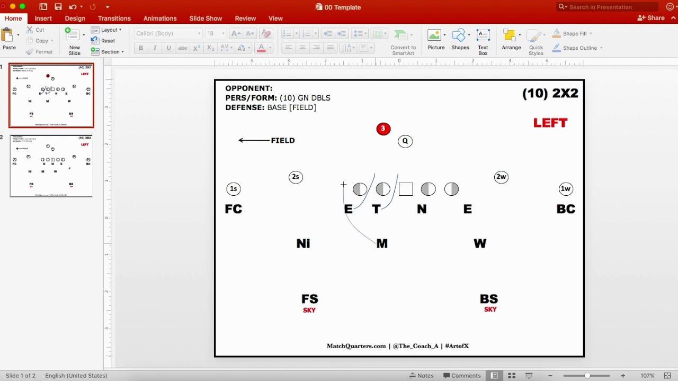Click the zoom slider handle
This screenshot has height=381, width=678.
coord(587,376)
